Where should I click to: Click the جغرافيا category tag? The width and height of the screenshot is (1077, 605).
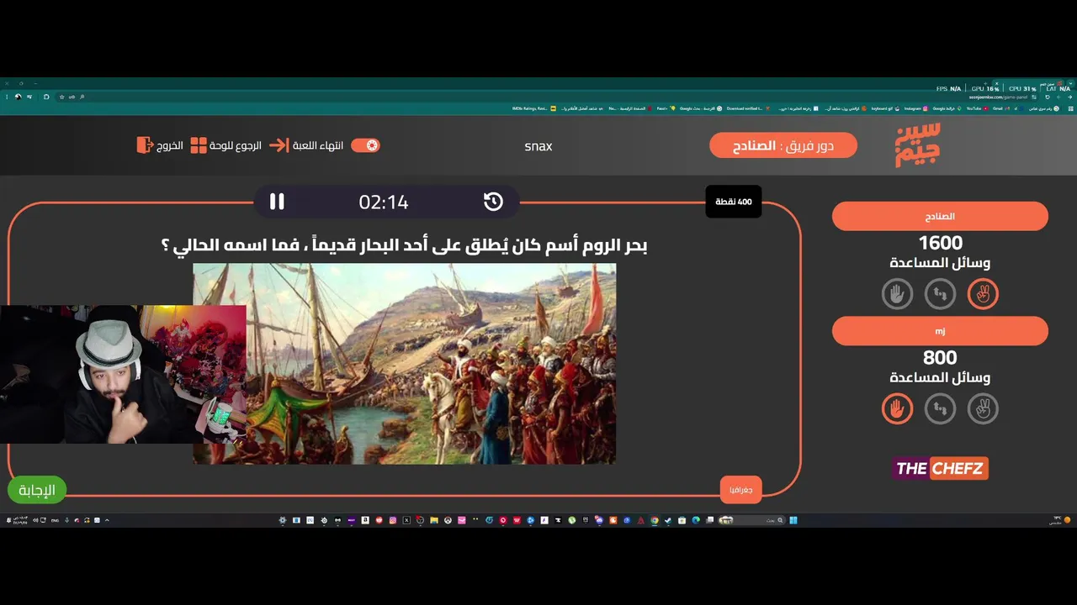741,489
